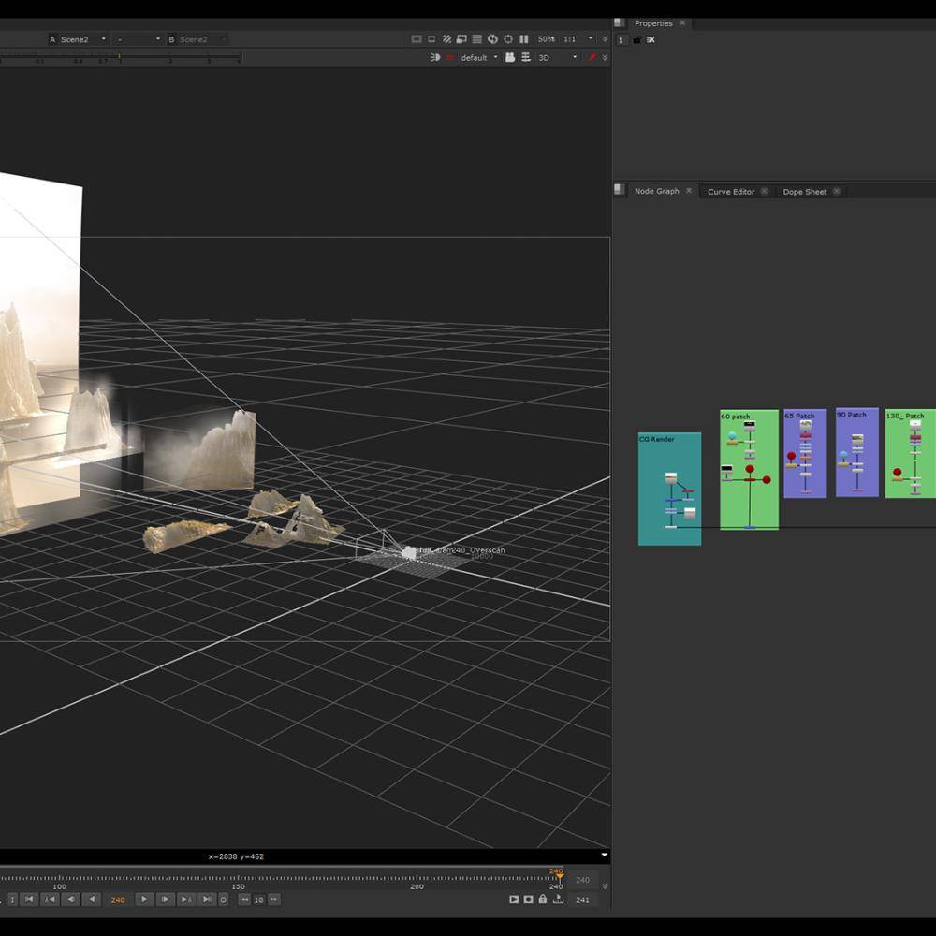This screenshot has width=936, height=936.
Task: Toggle the loop playback mode button
Action: [x=224, y=899]
